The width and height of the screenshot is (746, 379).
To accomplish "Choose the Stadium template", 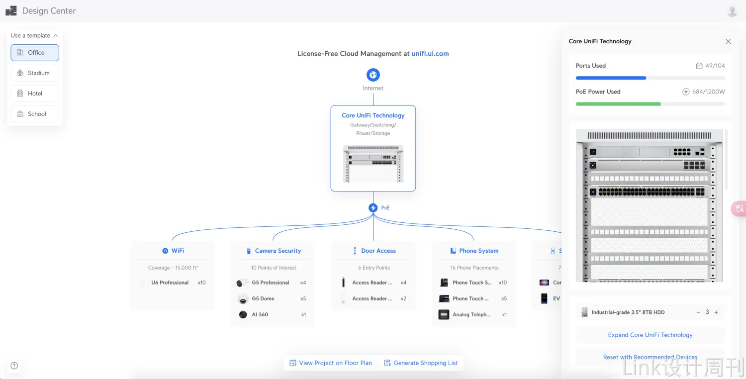I will coord(35,73).
